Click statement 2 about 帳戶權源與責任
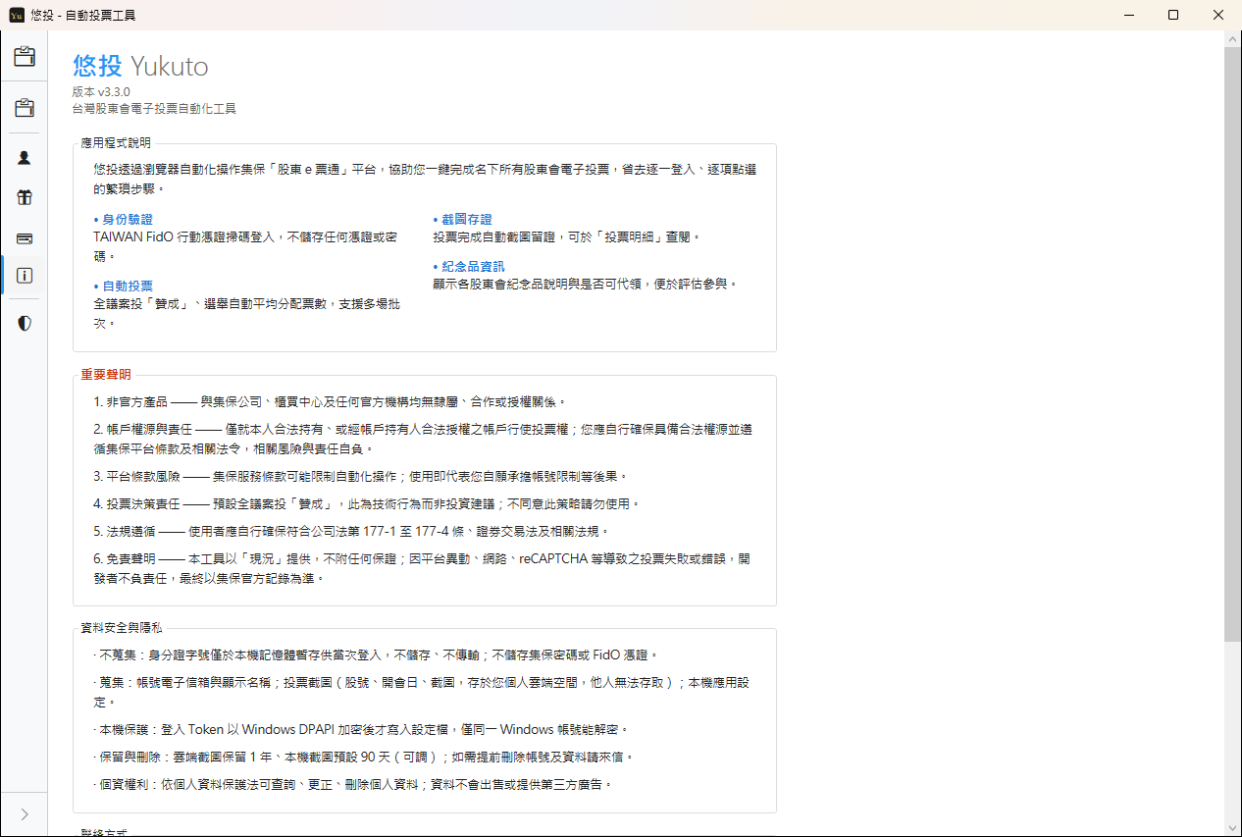Image resolution: width=1242 pixels, height=837 pixels. pyautogui.click(x=423, y=439)
